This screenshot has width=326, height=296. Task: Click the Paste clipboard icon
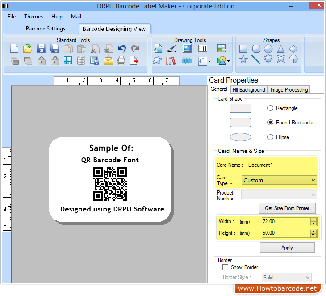(81, 49)
